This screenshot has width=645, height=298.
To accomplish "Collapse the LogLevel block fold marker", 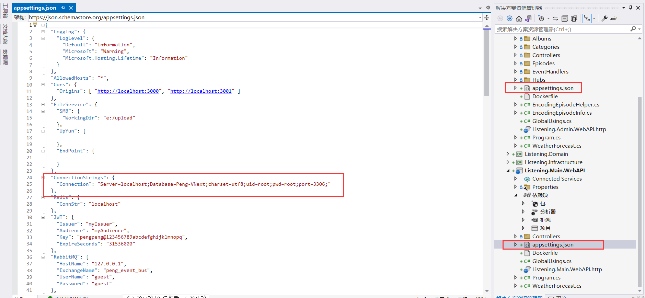I will tap(43, 38).
